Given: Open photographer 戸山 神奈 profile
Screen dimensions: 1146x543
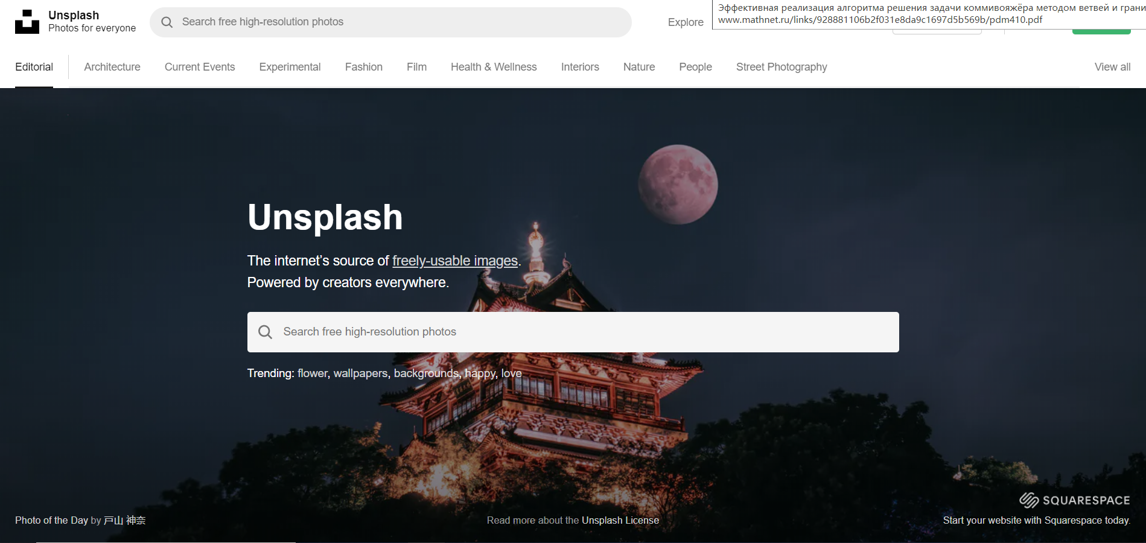Looking at the screenshot, I should point(125,520).
